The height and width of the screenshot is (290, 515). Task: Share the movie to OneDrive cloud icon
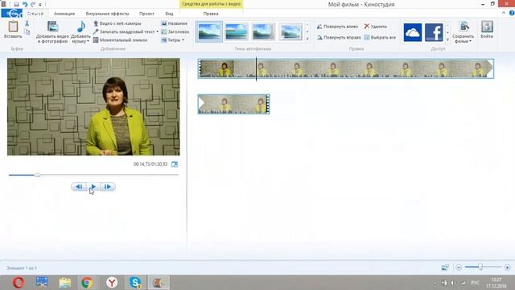click(413, 32)
